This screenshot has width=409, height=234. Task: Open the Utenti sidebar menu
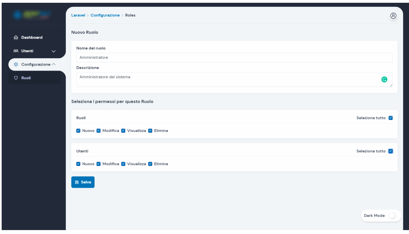pos(35,51)
